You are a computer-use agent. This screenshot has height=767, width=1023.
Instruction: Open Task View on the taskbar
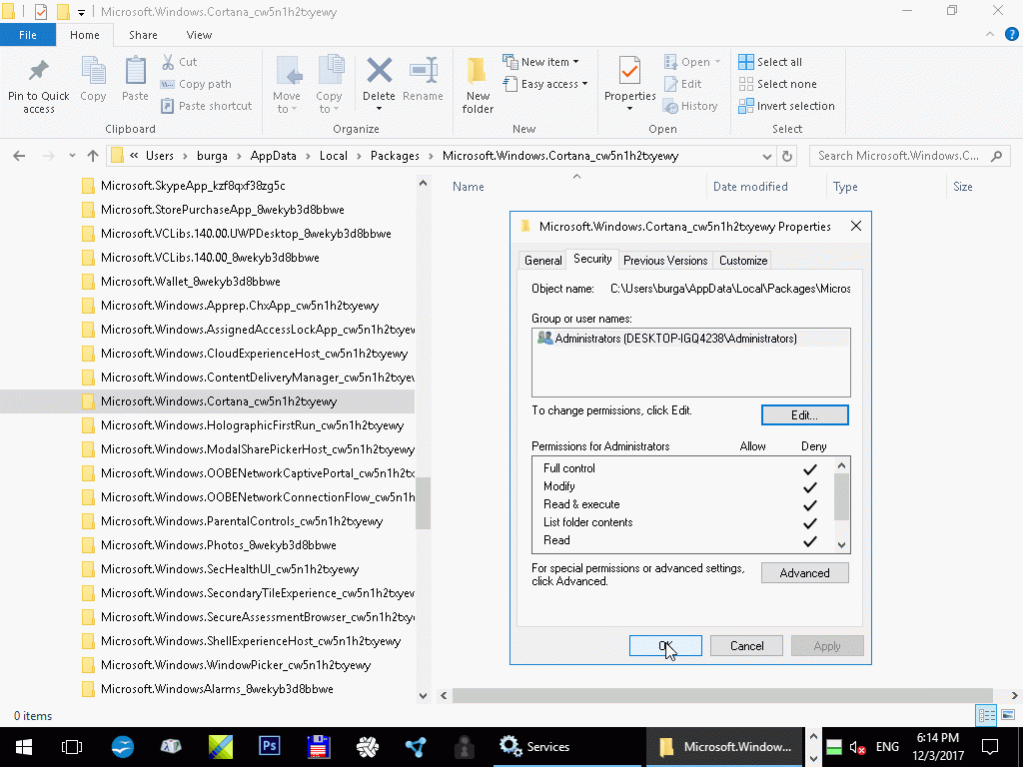point(72,747)
